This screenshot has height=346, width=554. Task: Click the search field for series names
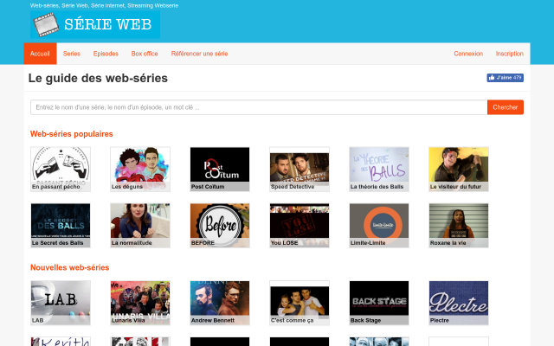click(259, 107)
